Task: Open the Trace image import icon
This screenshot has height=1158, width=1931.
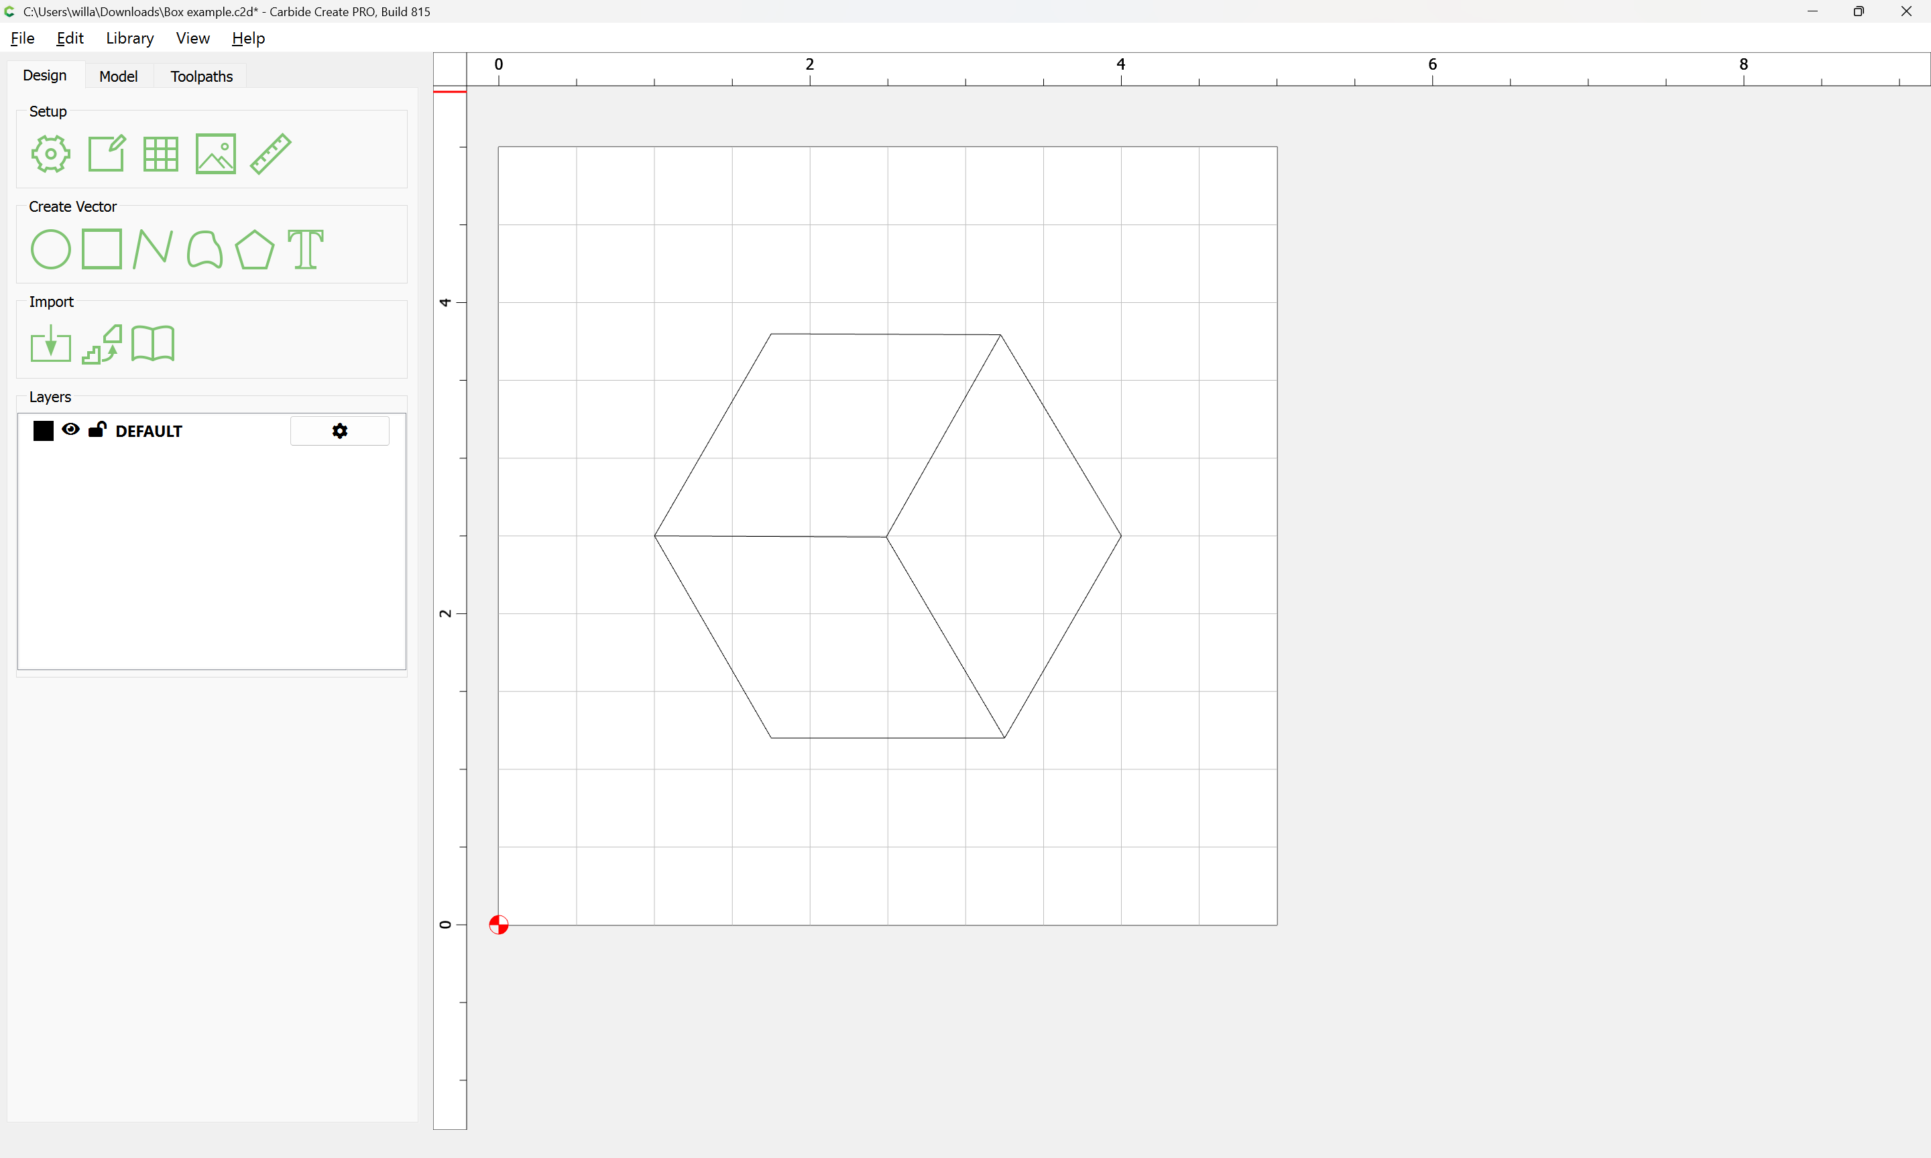Action: (x=102, y=343)
